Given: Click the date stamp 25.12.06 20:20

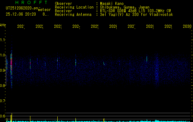Looking at the screenshot, I should pyautogui.click(x=21, y=14).
